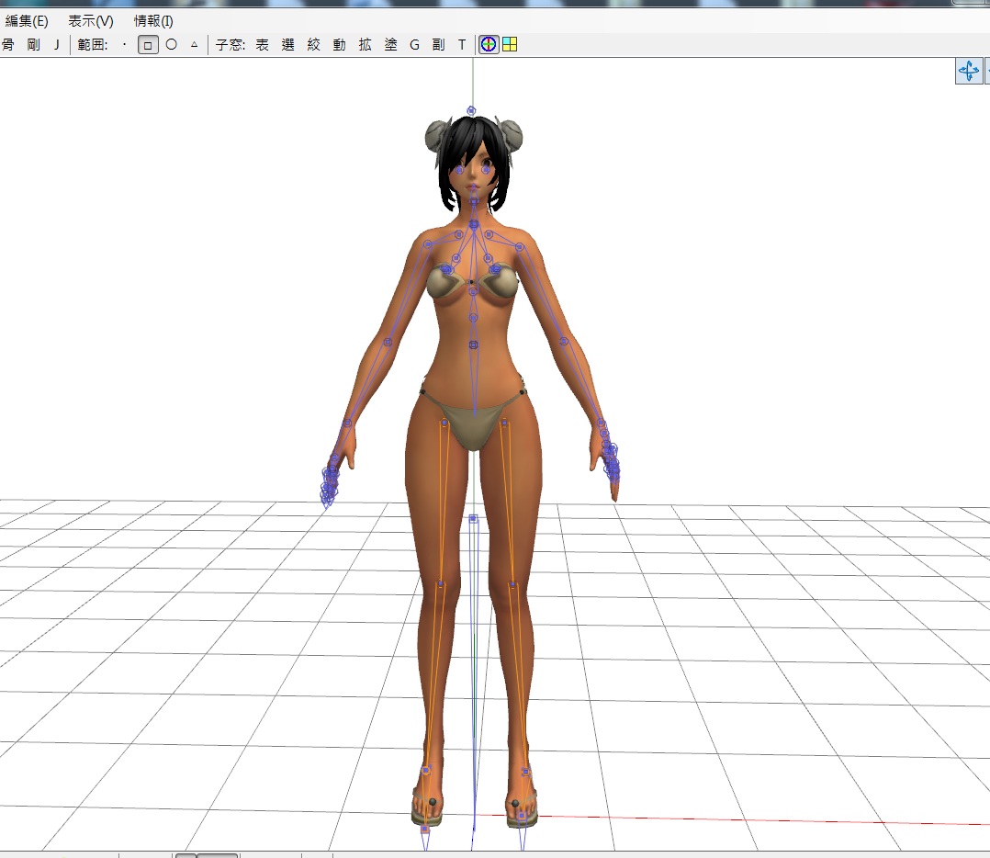Screen dimensions: 990x858
Task: Open the 情報(I) info menu
Action: click(153, 21)
